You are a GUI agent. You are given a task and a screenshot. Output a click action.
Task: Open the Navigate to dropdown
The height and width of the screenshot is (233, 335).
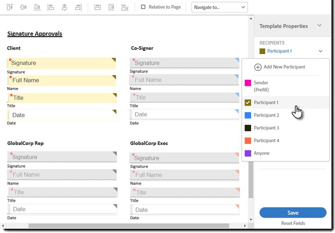(220, 7)
